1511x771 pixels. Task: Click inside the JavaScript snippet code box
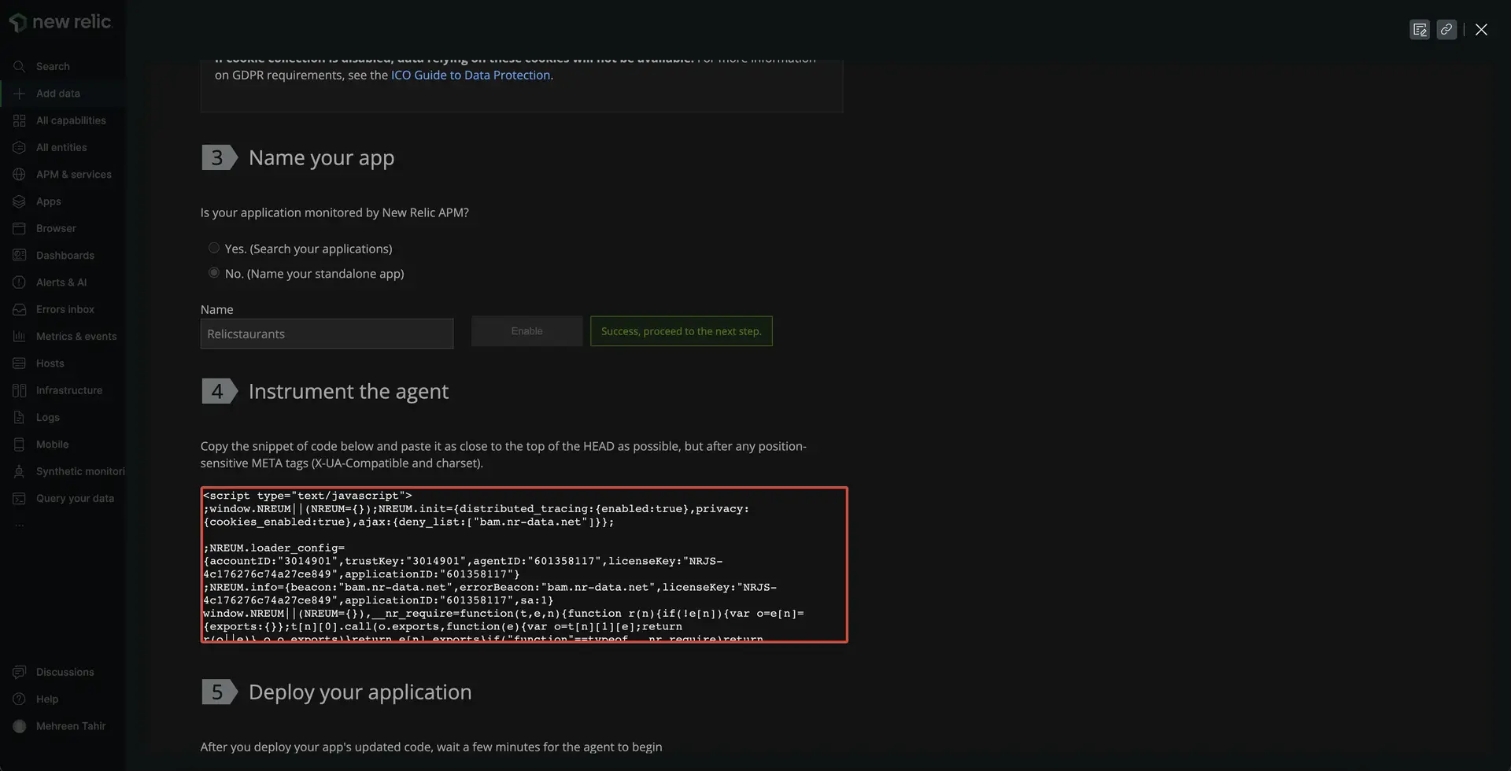click(524, 565)
